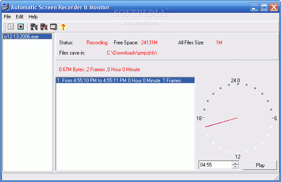Click the 12 hour mark on the clock
281x182 pixels.
pos(238,157)
